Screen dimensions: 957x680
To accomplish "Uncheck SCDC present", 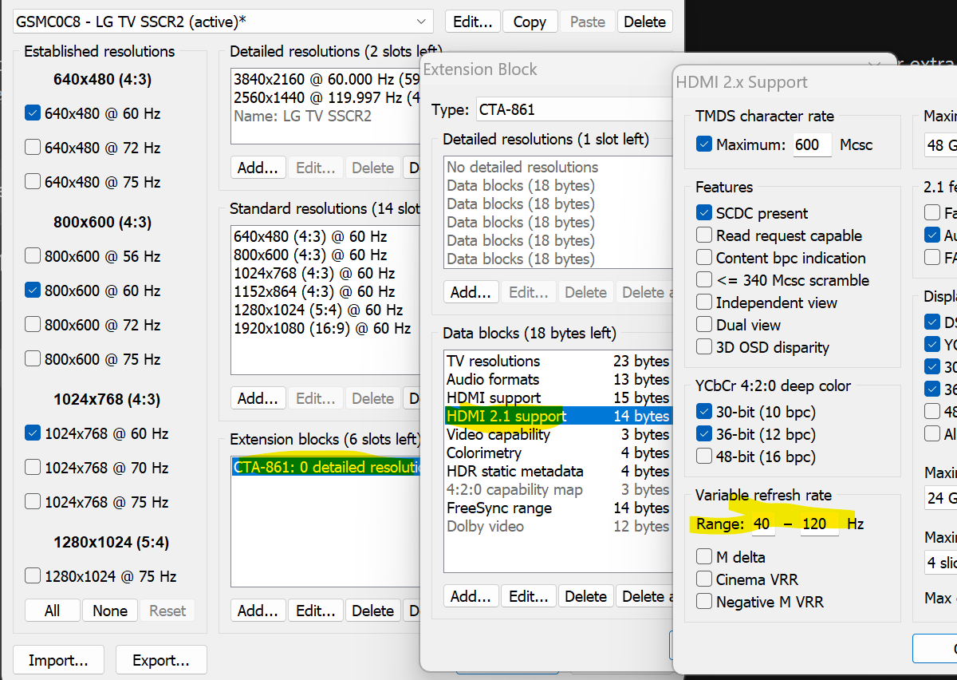I will pyautogui.click(x=704, y=213).
